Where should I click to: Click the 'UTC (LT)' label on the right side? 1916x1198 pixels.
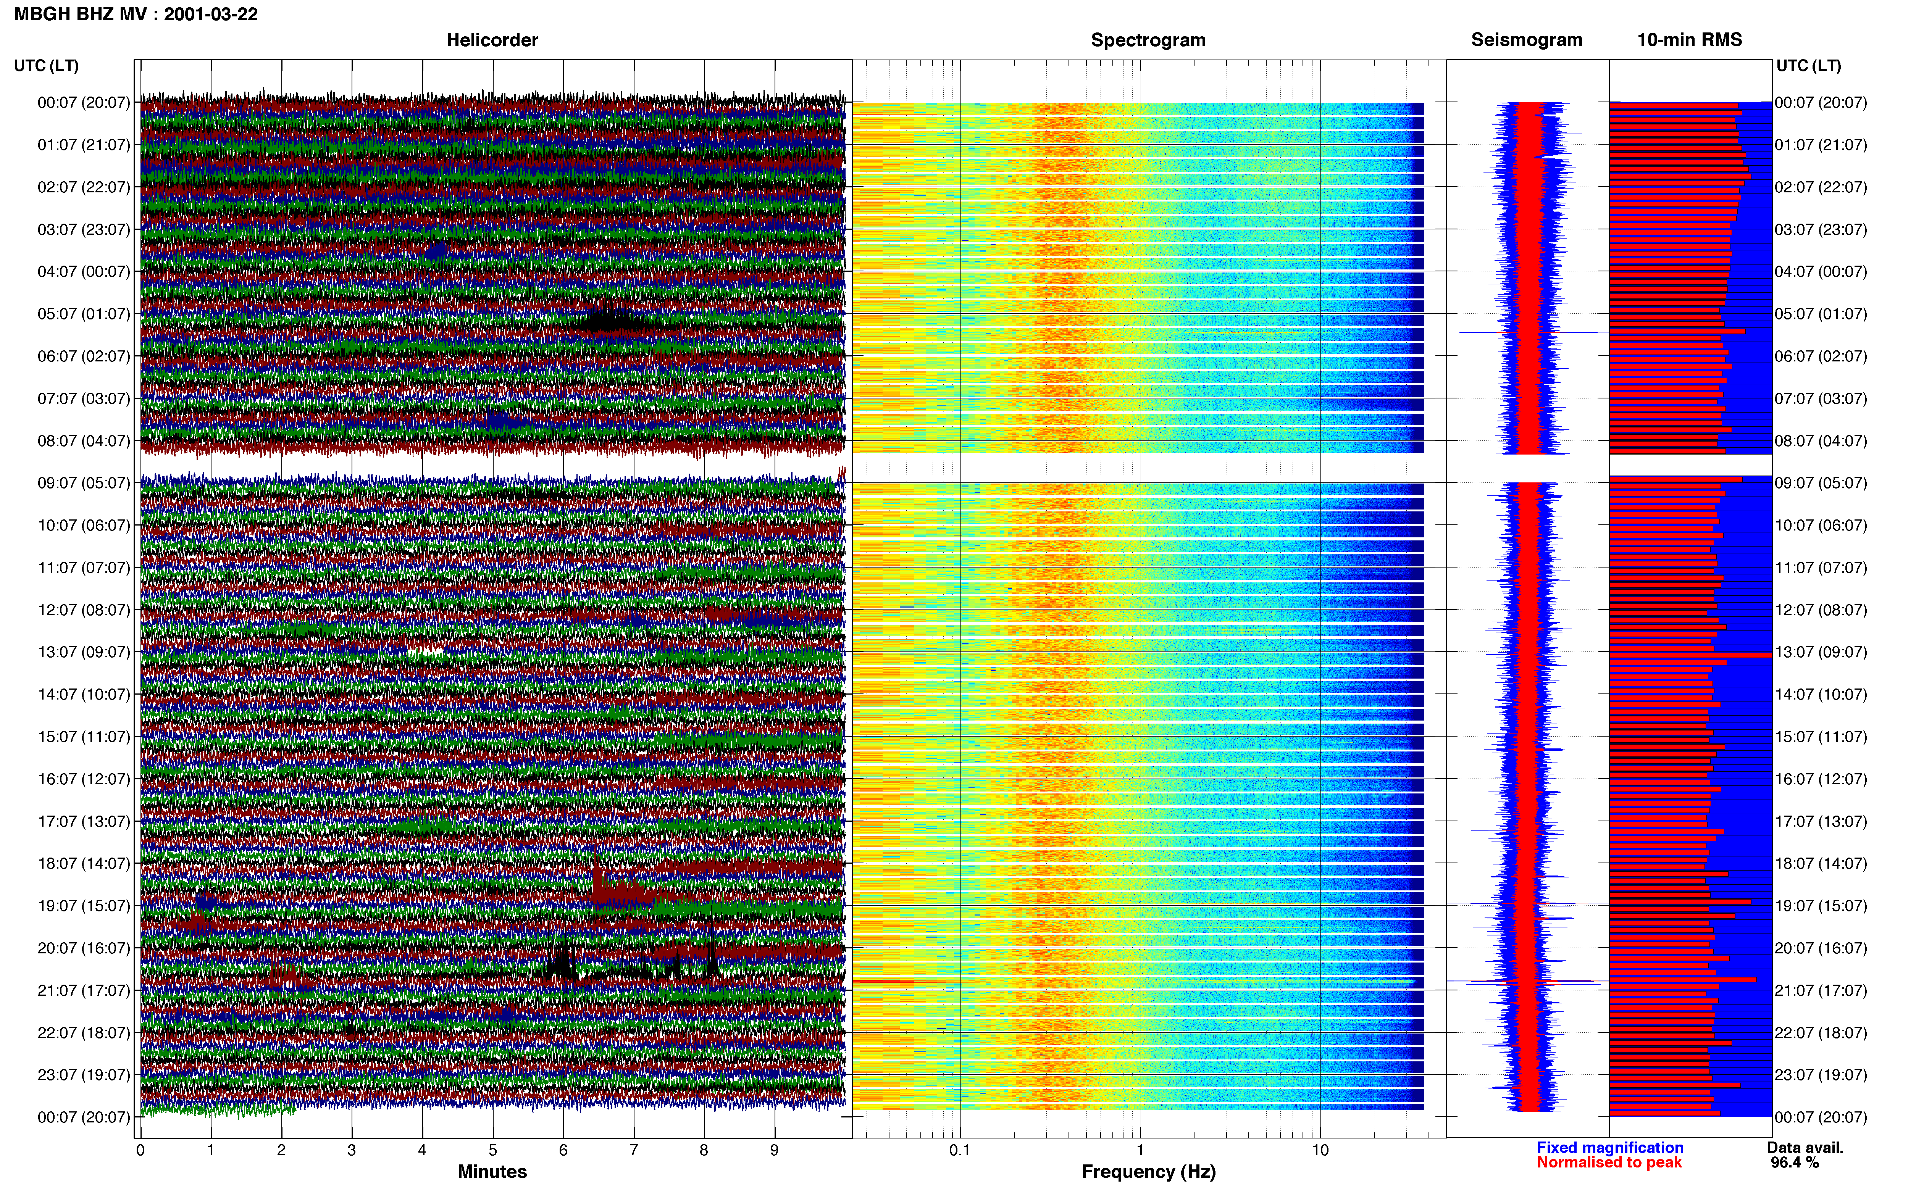tap(1808, 66)
